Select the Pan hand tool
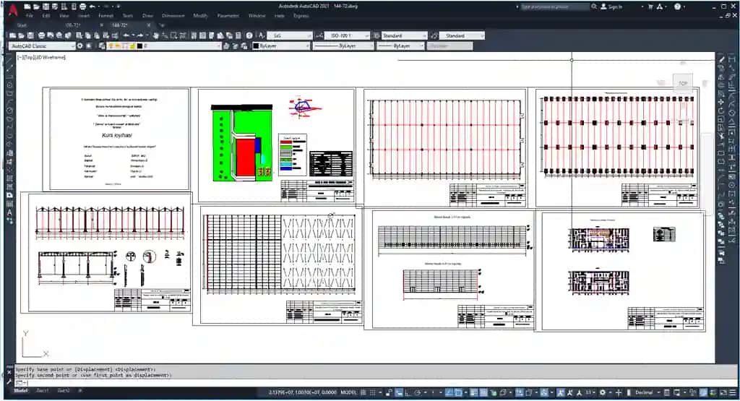The width and height of the screenshot is (740, 401). point(156,35)
